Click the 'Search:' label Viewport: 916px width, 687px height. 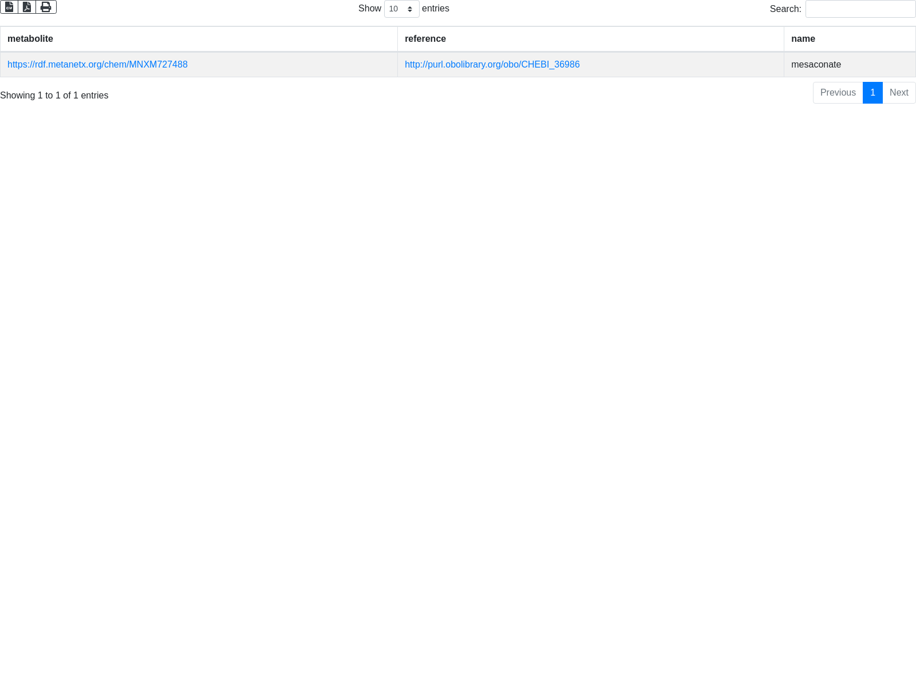785,9
